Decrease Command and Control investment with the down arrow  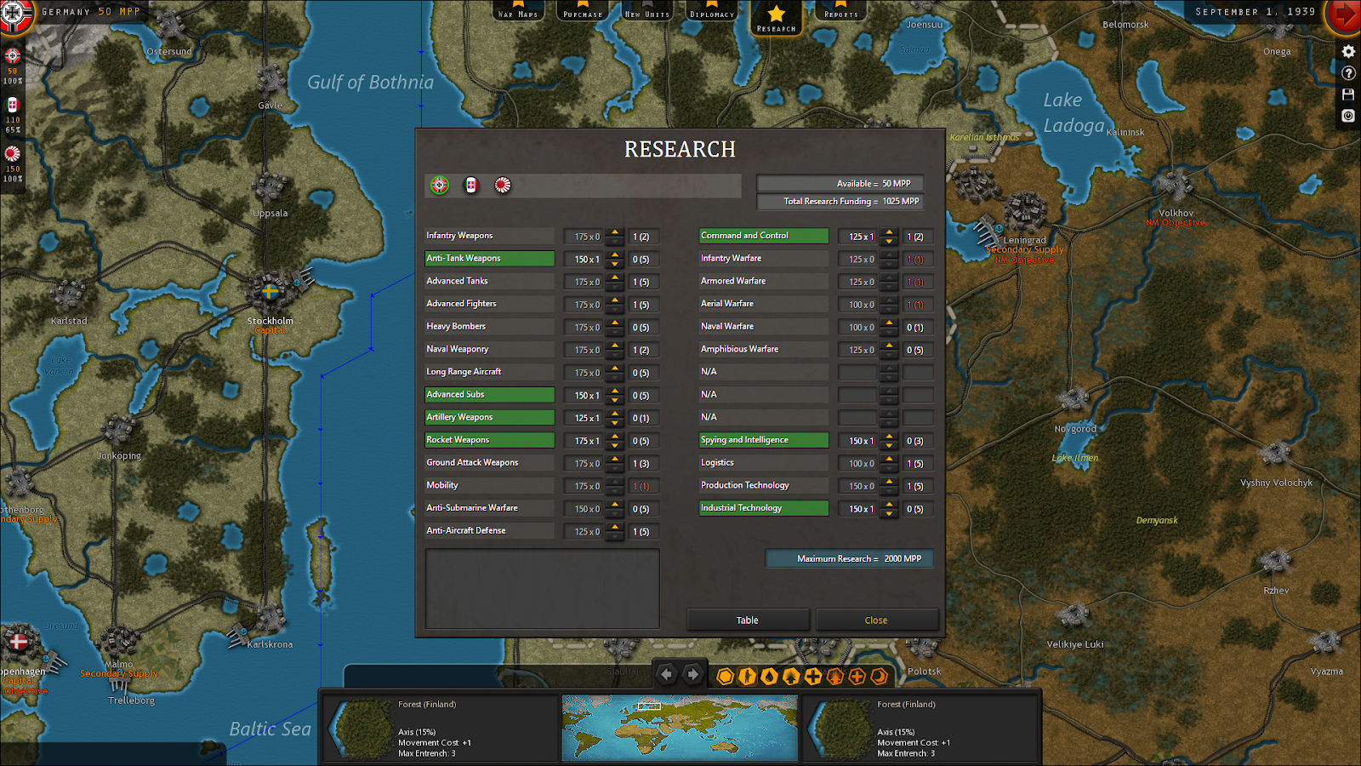pyautogui.click(x=888, y=240)
